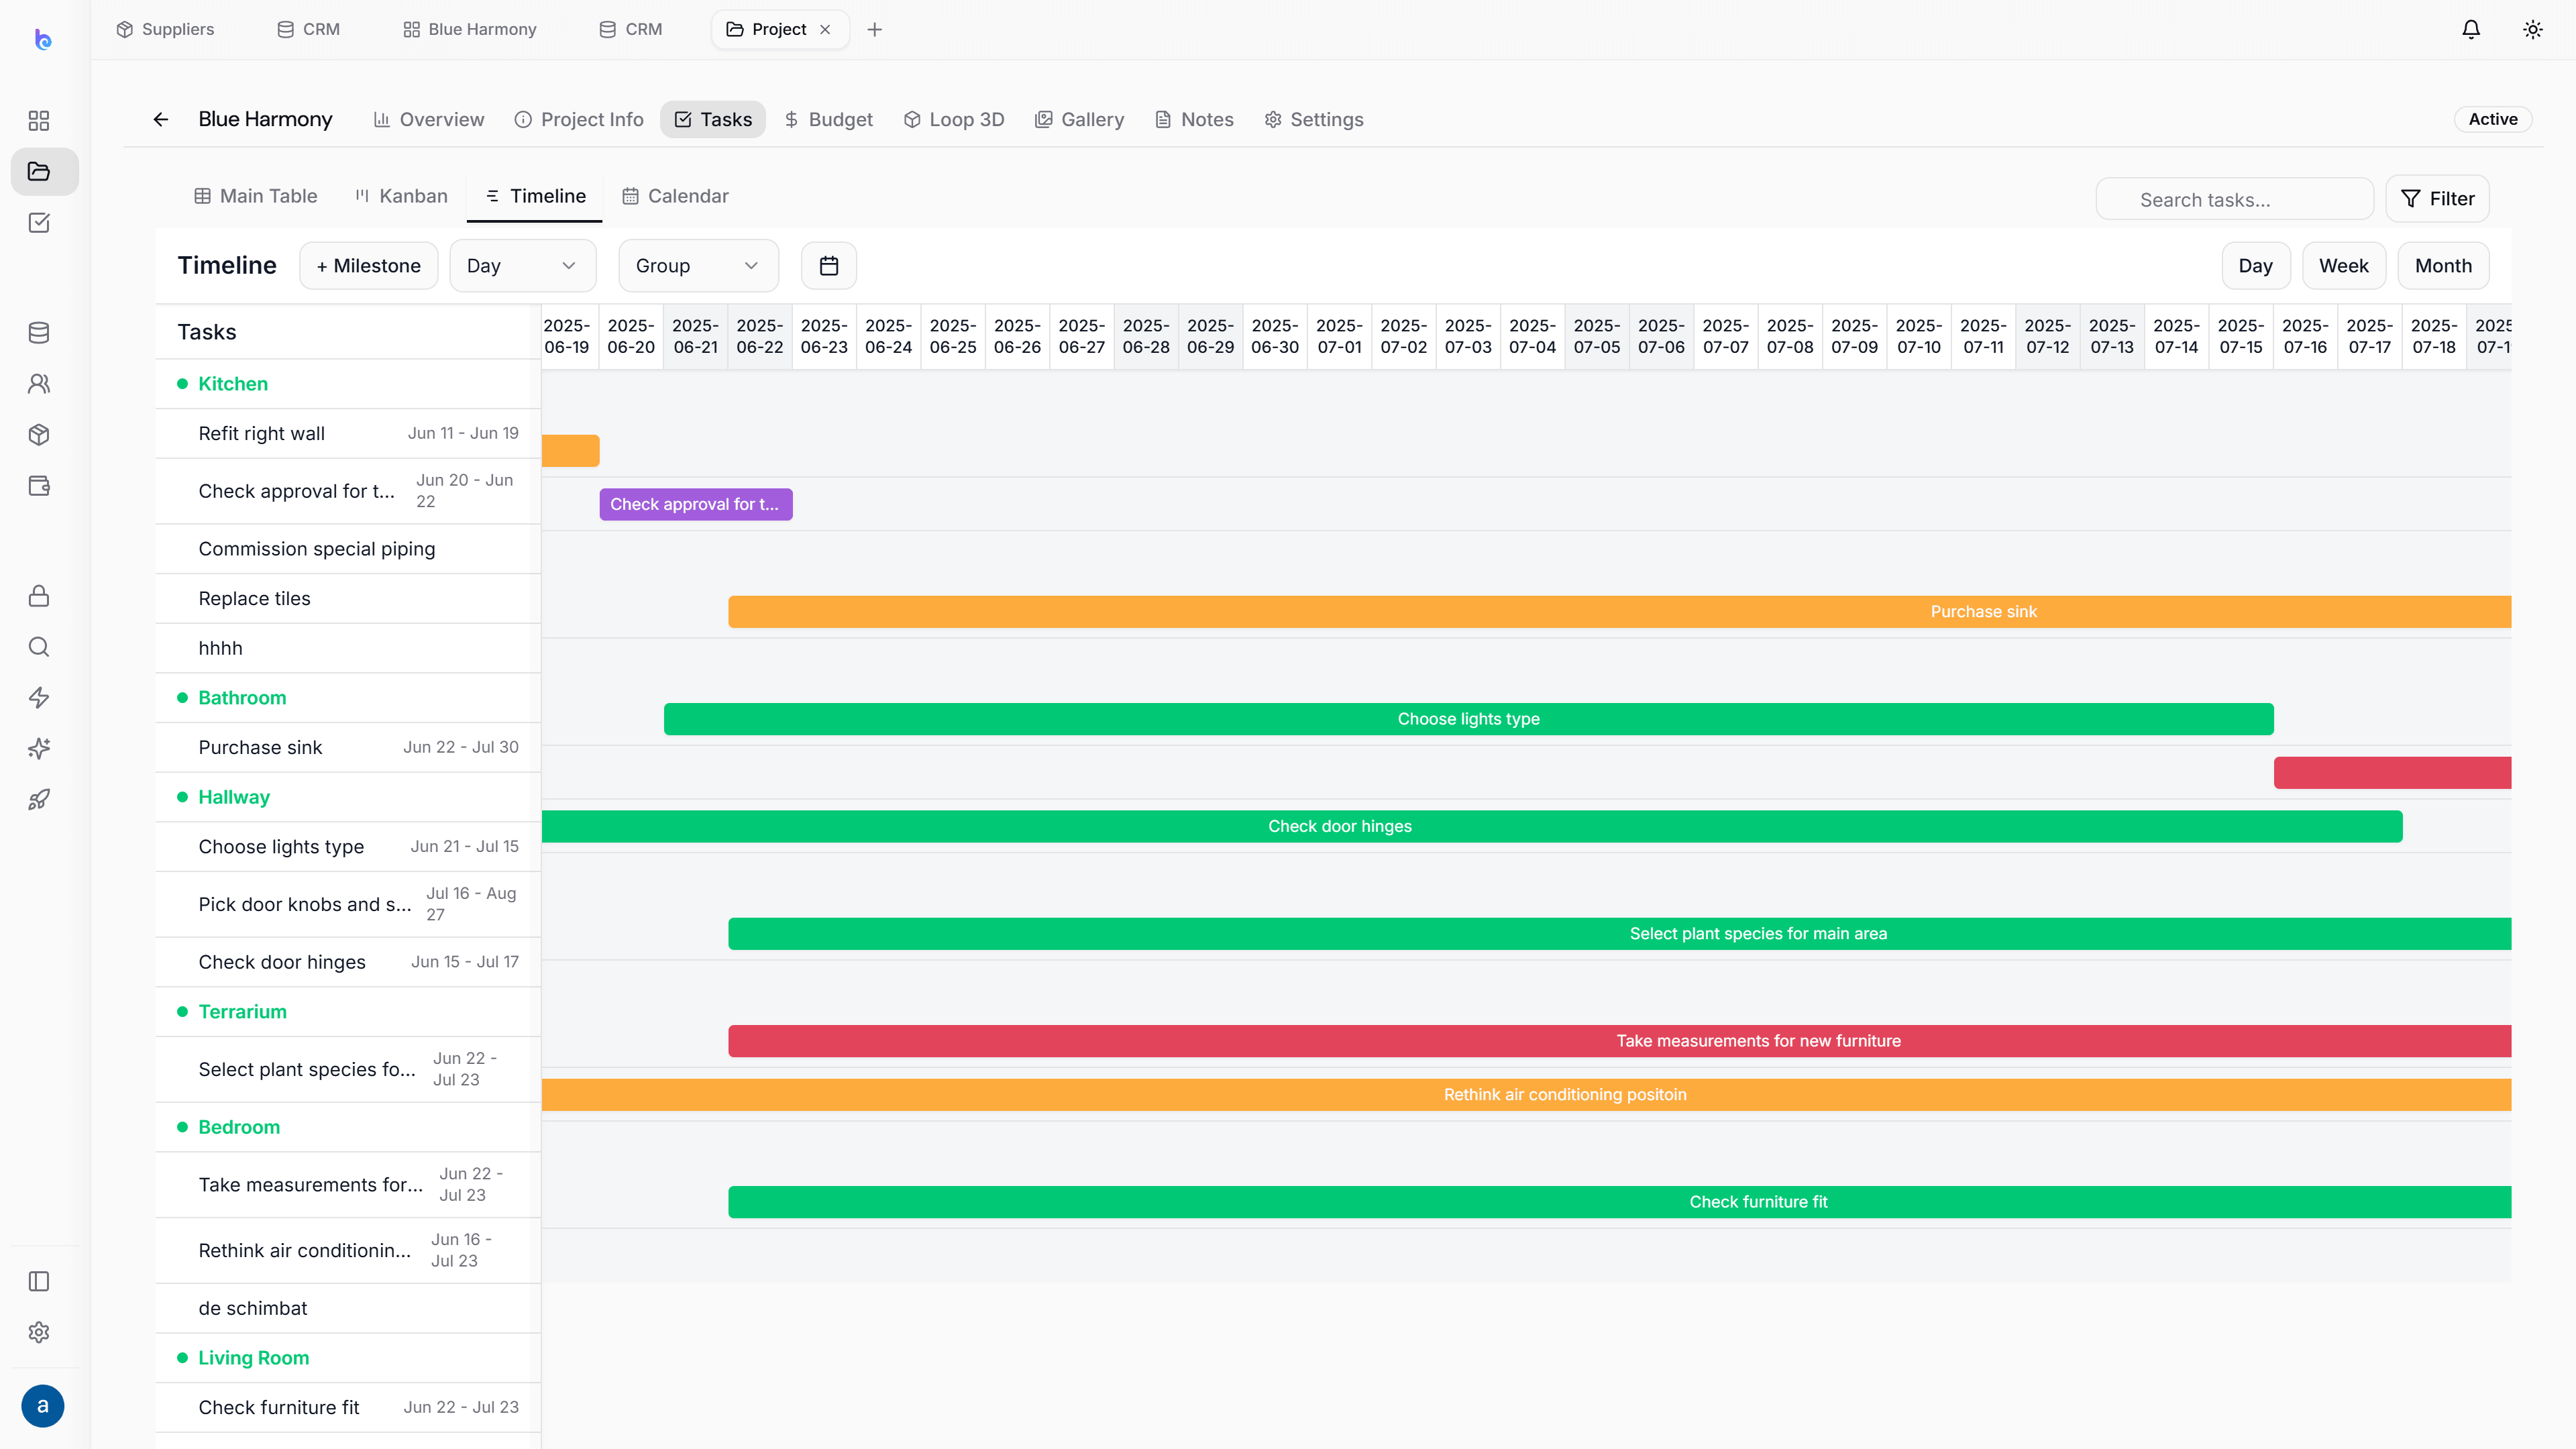The width and height of the screenshot is (2576, 1449).
Task: Open the package cube icon in sidebar
Action: [39, 435]
